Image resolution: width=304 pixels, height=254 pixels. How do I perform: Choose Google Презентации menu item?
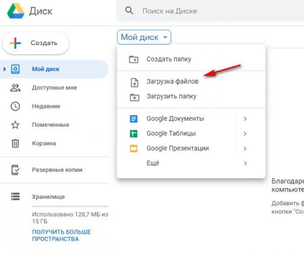pyautogui.click(x=191, y=149)
